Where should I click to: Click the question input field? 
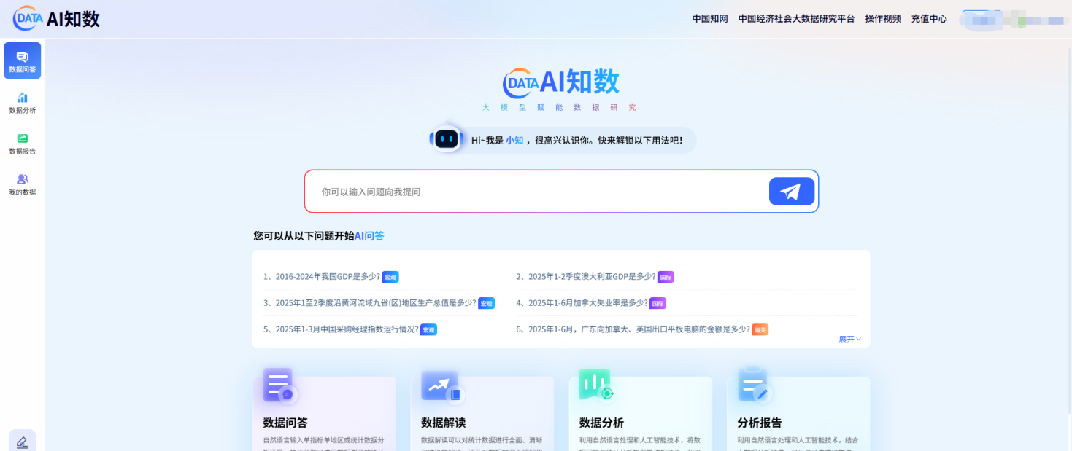coord(536,192)
